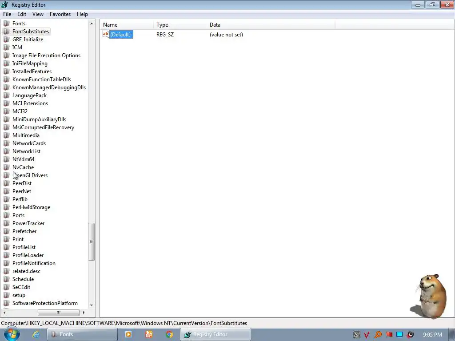Screen dimensions: 455x341
Task: Click the red flag tray icon
Action: (389, 334)
